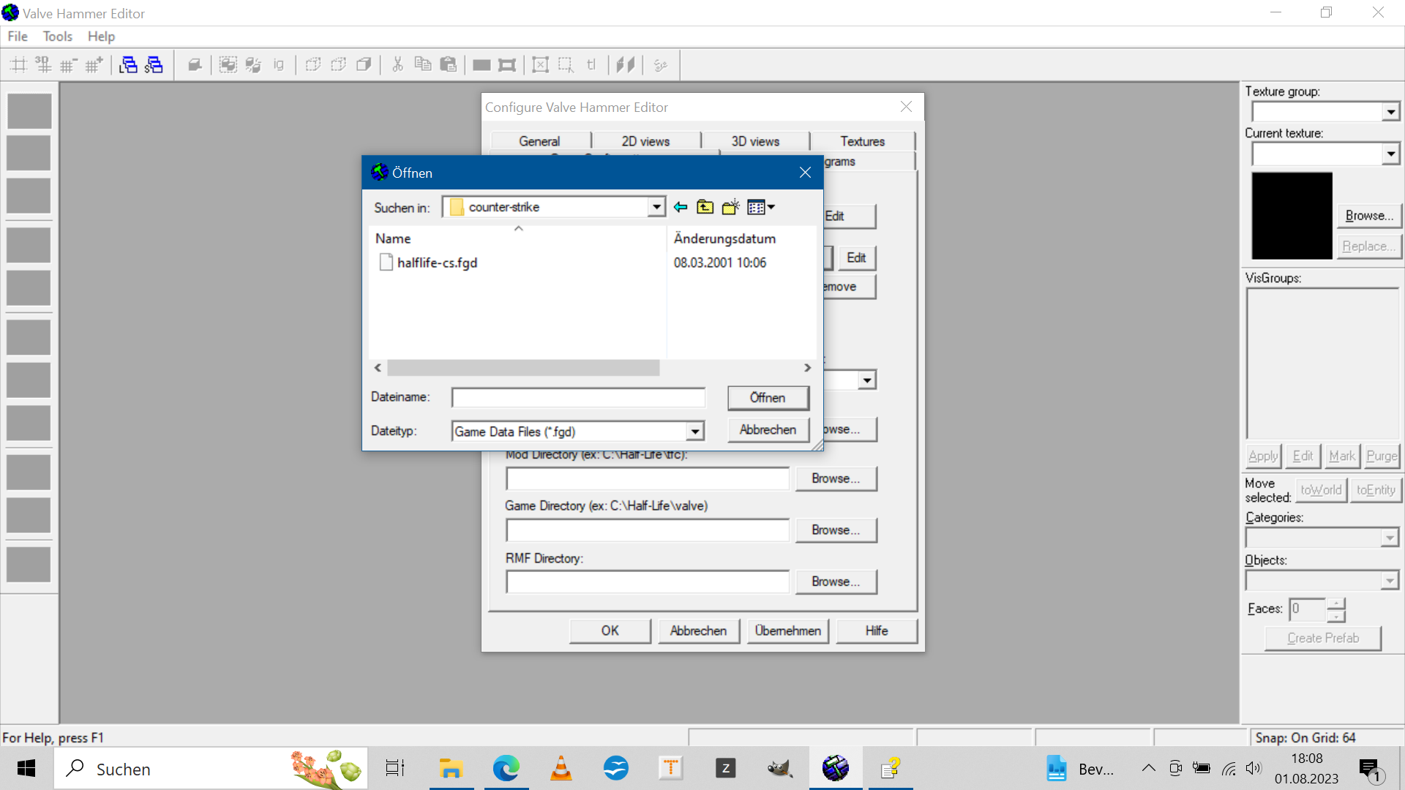
Task: Click the Dateiname input field
Action: tap(578, 398)
